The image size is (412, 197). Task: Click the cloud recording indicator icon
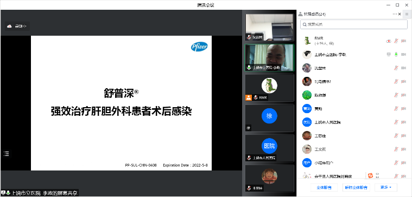[9, 26]
